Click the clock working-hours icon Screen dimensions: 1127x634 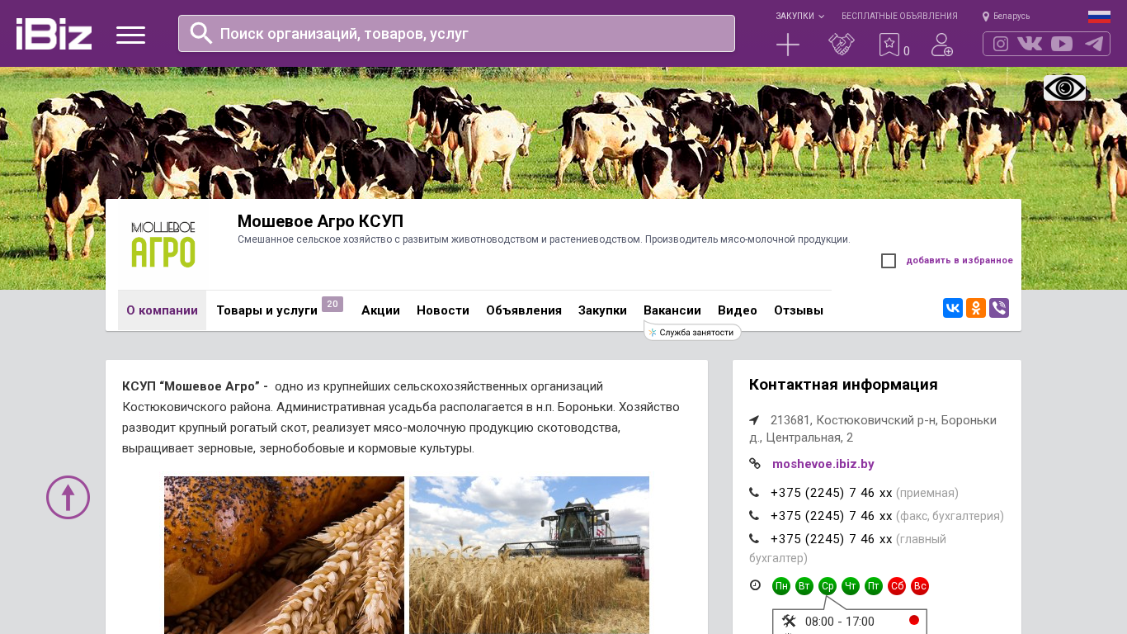[x=755, y=584]
